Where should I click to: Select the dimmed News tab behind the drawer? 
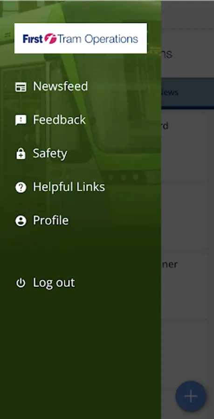click(x=187, y=93)
